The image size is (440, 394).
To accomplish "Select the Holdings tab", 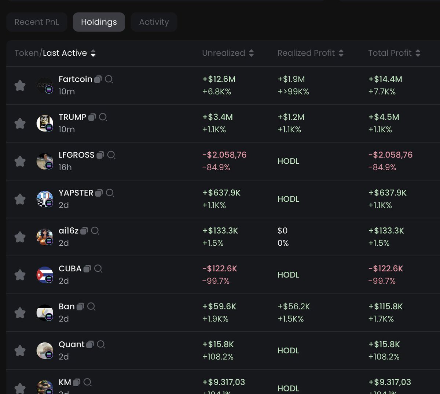I will [x=99, y=22].
